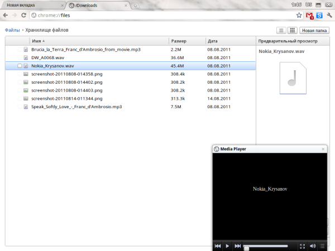Image resolution: width=335 pixels, height=251 pixels.
Task: Check the Speak_Softly_Love mp3 checkbox
Action: (20, 107)
